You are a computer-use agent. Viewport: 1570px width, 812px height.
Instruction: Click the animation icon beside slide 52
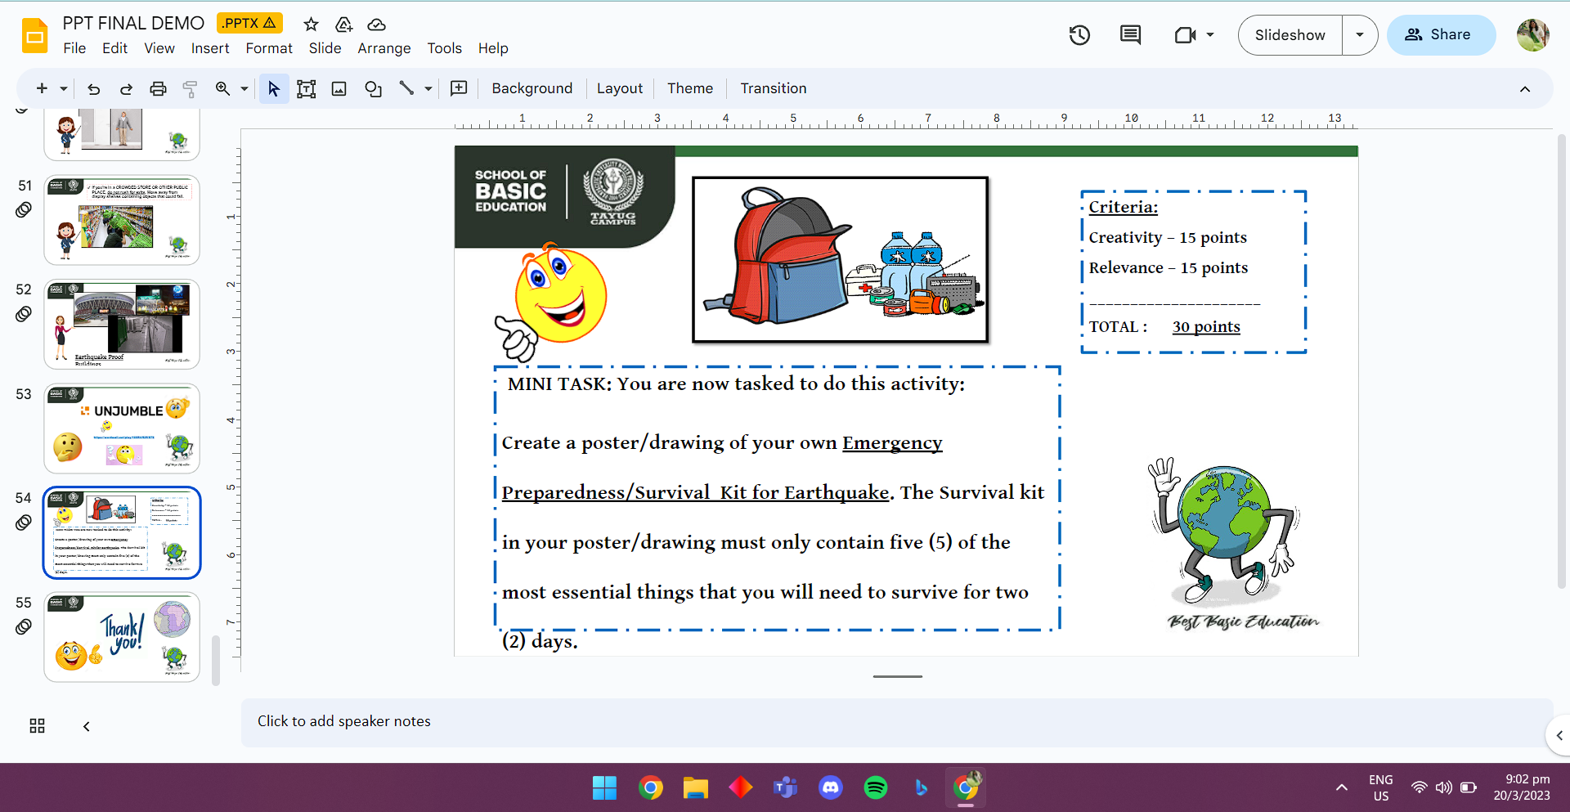[x=24, y=314]
